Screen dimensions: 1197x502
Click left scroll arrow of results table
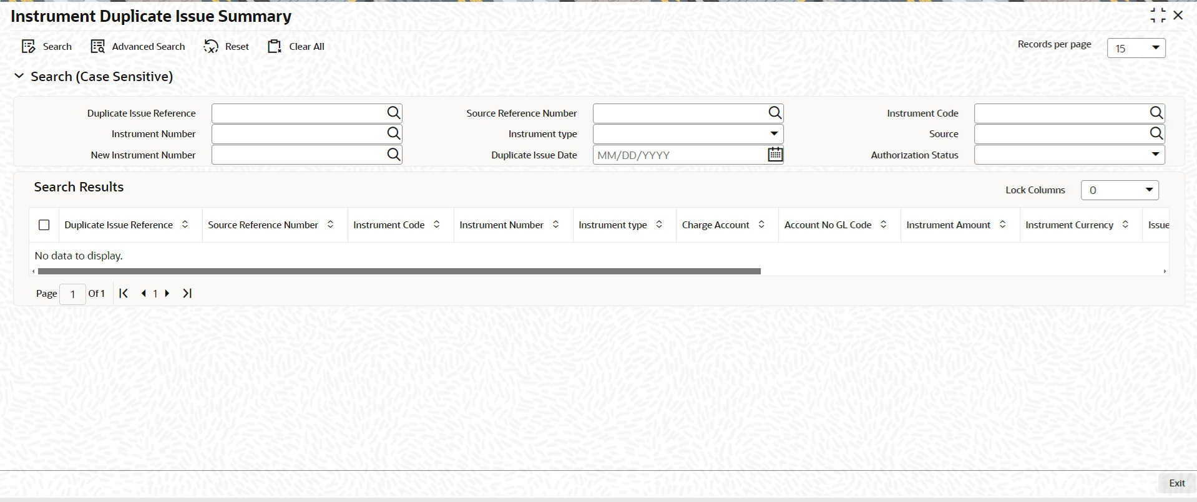33,271
